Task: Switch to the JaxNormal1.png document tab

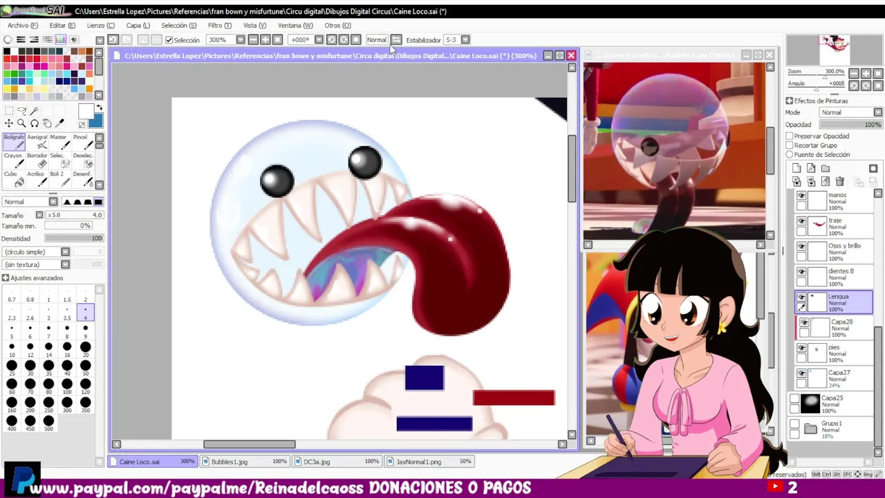Action: (x=430, y=461)
